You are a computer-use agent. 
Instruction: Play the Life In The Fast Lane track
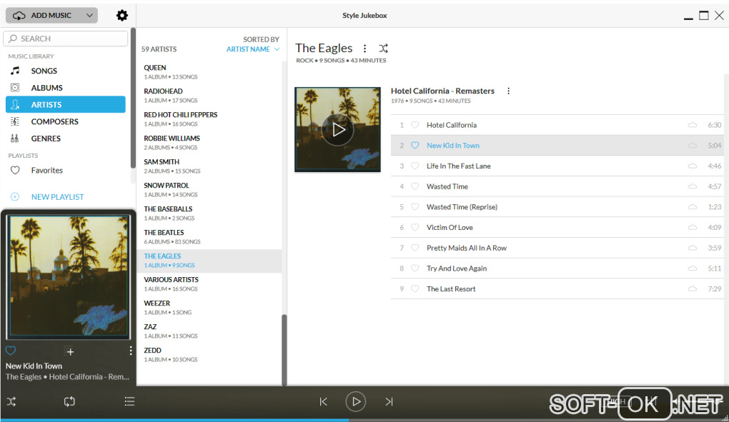[557, 166]
